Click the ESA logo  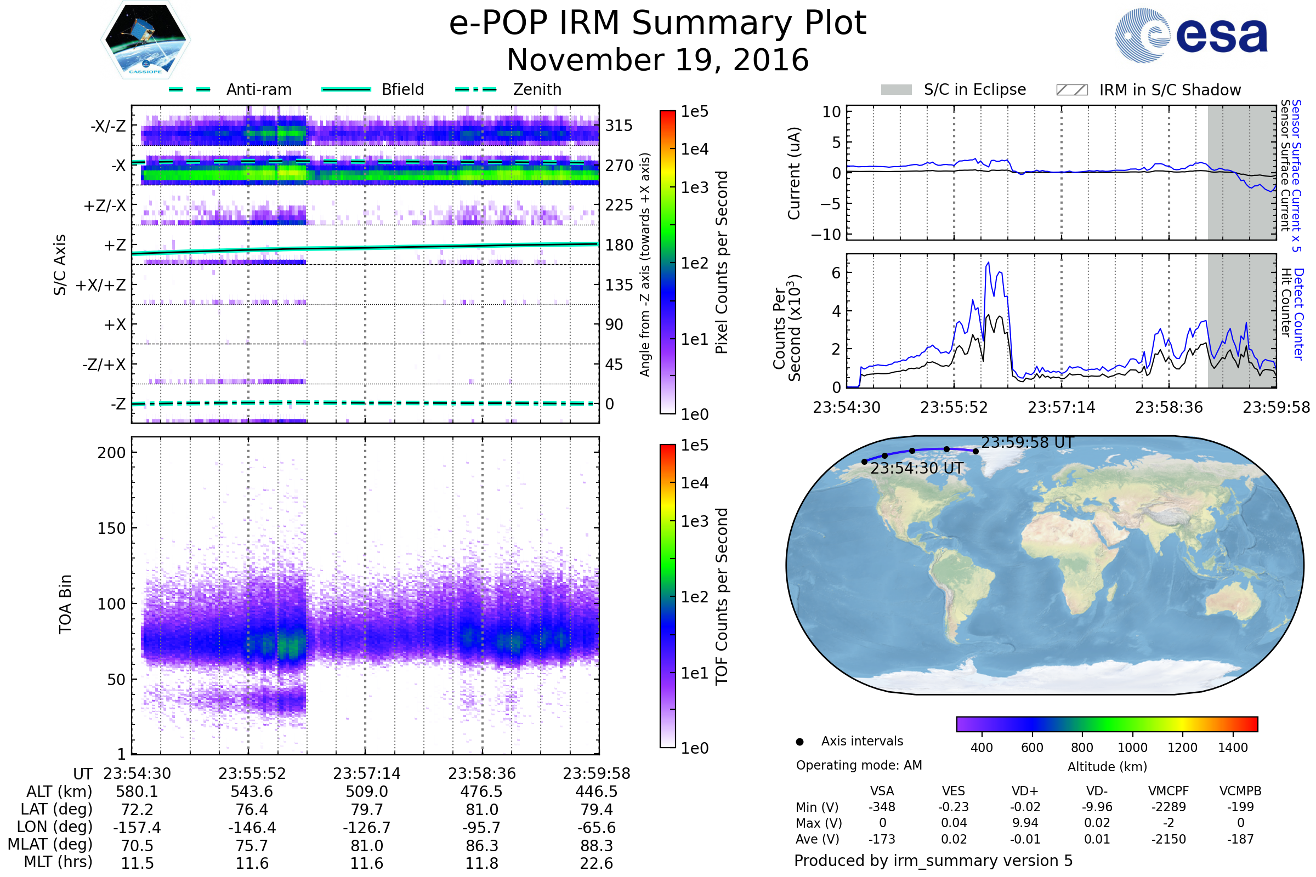coord(1190,36)
